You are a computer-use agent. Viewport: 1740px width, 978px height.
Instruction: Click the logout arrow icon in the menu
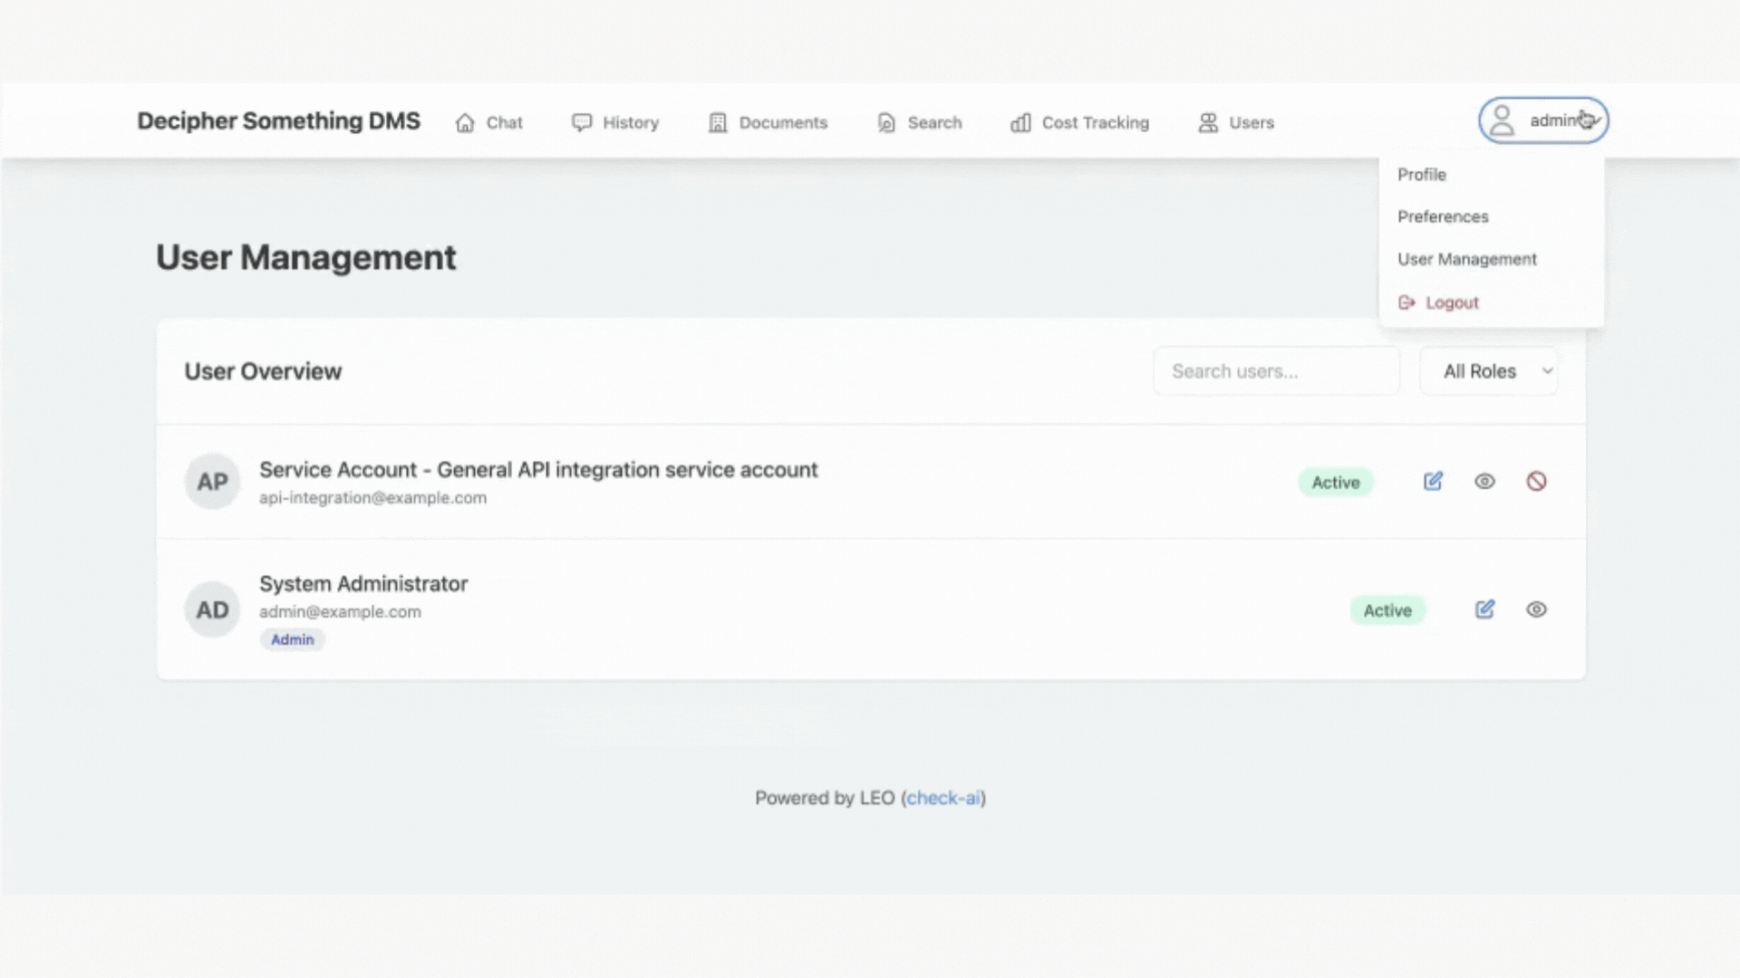(1406, 302)
